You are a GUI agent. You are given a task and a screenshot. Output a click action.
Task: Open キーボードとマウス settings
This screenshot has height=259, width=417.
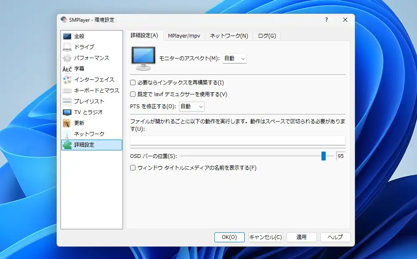[88, 90]
